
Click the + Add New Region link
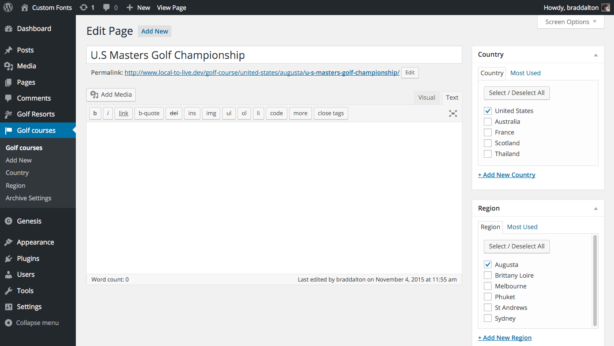point(505,338)
